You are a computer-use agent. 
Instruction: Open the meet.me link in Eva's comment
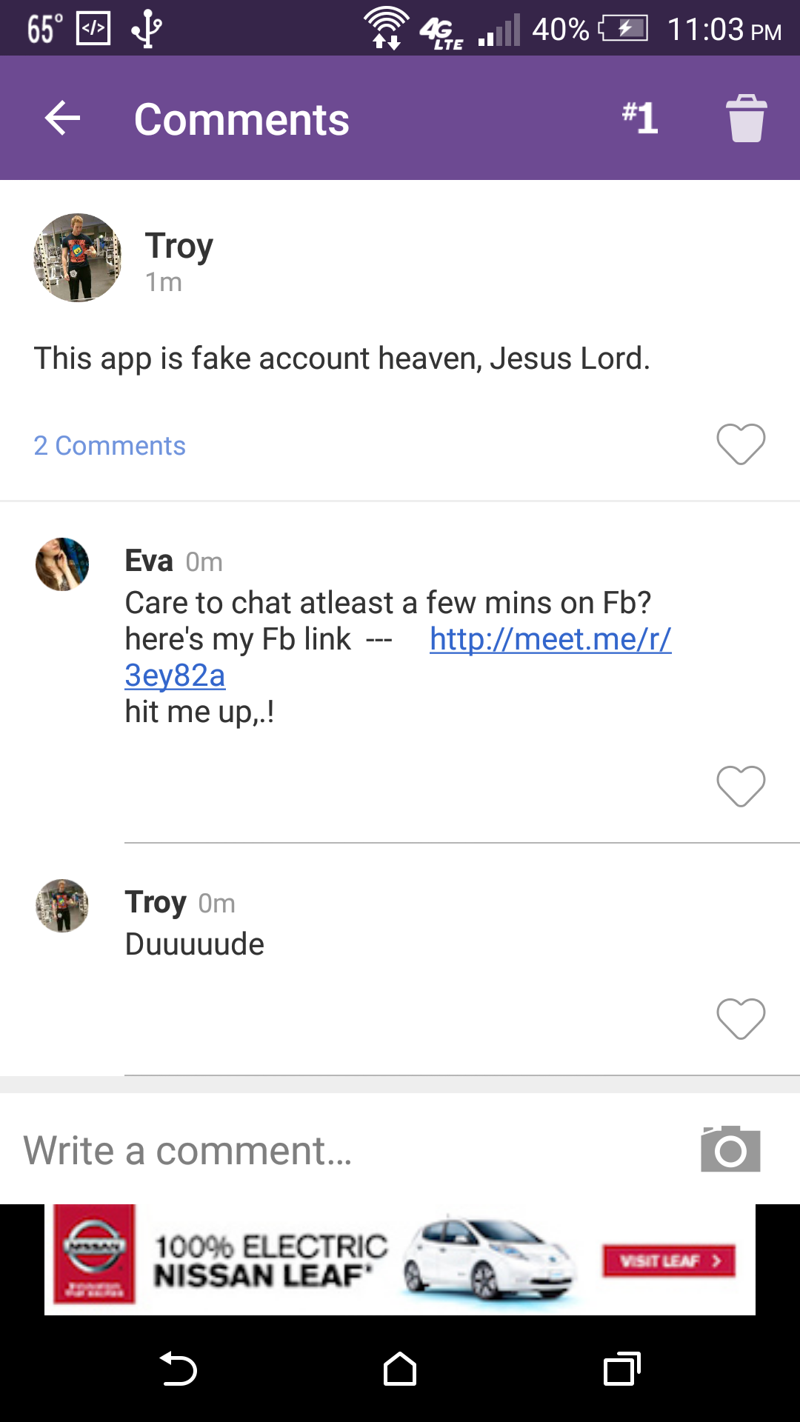[x=550, y=639]
